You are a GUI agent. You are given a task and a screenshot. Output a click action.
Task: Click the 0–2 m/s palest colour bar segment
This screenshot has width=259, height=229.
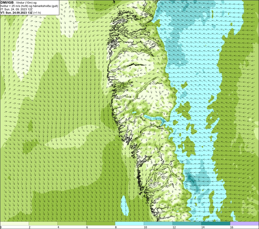pyautogui.click(x=14, y=223)
